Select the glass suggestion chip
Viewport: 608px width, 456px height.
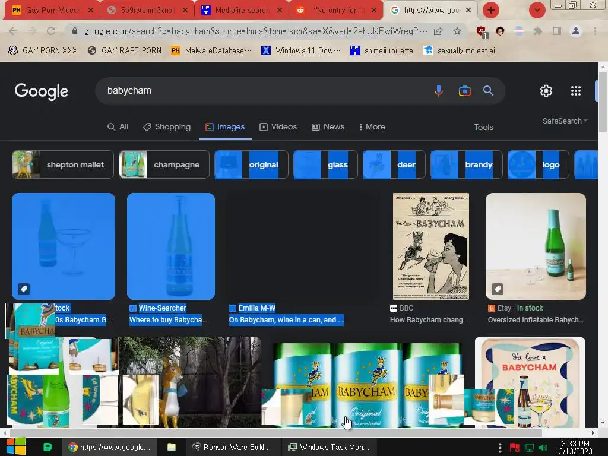click(x=325, y=165)
